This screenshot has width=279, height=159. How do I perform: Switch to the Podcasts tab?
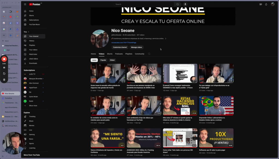pyautogui.click(x=119, y=54)
